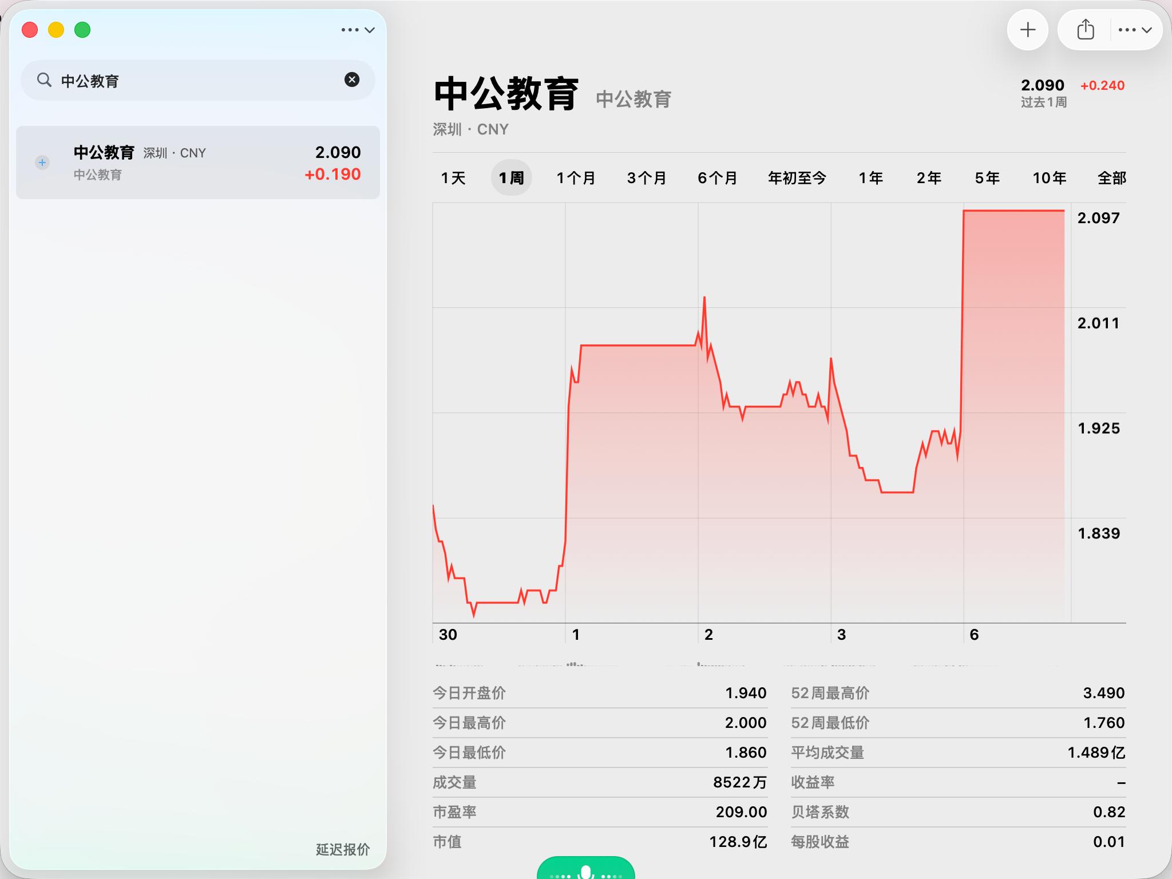Click the 1.839 y-axis label
Image resolution: width=1172 pixels, height=879 pixels.
point(1098,533)
